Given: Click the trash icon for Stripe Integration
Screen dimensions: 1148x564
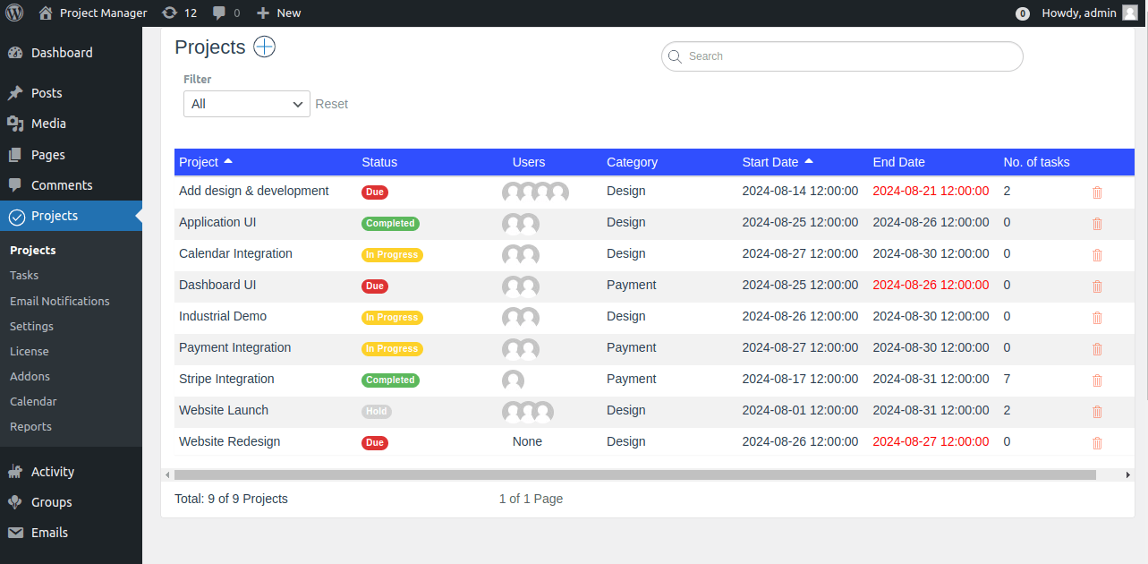Looking at the screenshot, I should click(1097, 380).
